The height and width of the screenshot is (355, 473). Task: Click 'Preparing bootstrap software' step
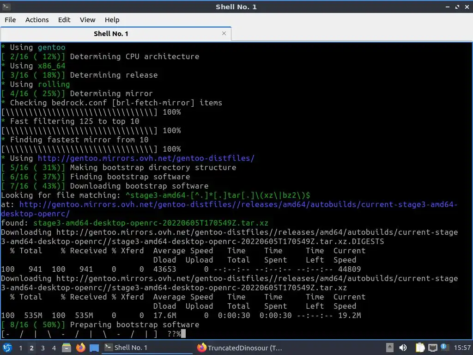click(134, 325)
